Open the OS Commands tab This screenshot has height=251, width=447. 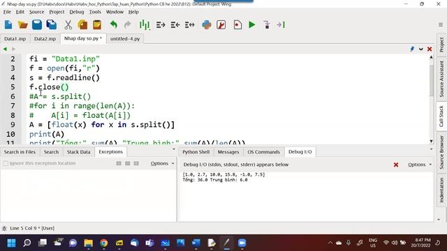(264, 152)
